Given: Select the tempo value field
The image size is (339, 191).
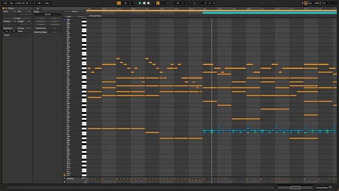Looking at the screenshot, I should click(x=17, y=3).
